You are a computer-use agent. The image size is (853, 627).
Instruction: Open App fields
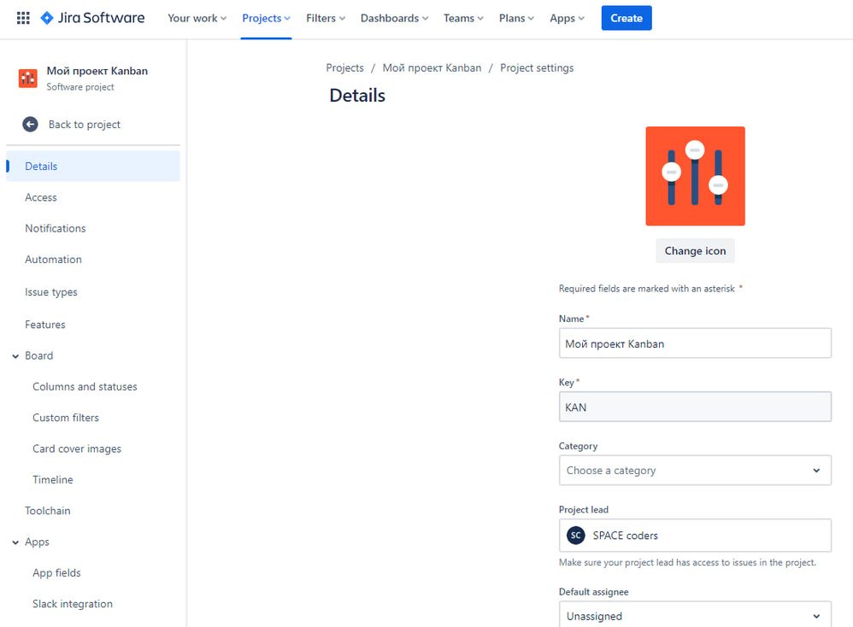(56, 572)
